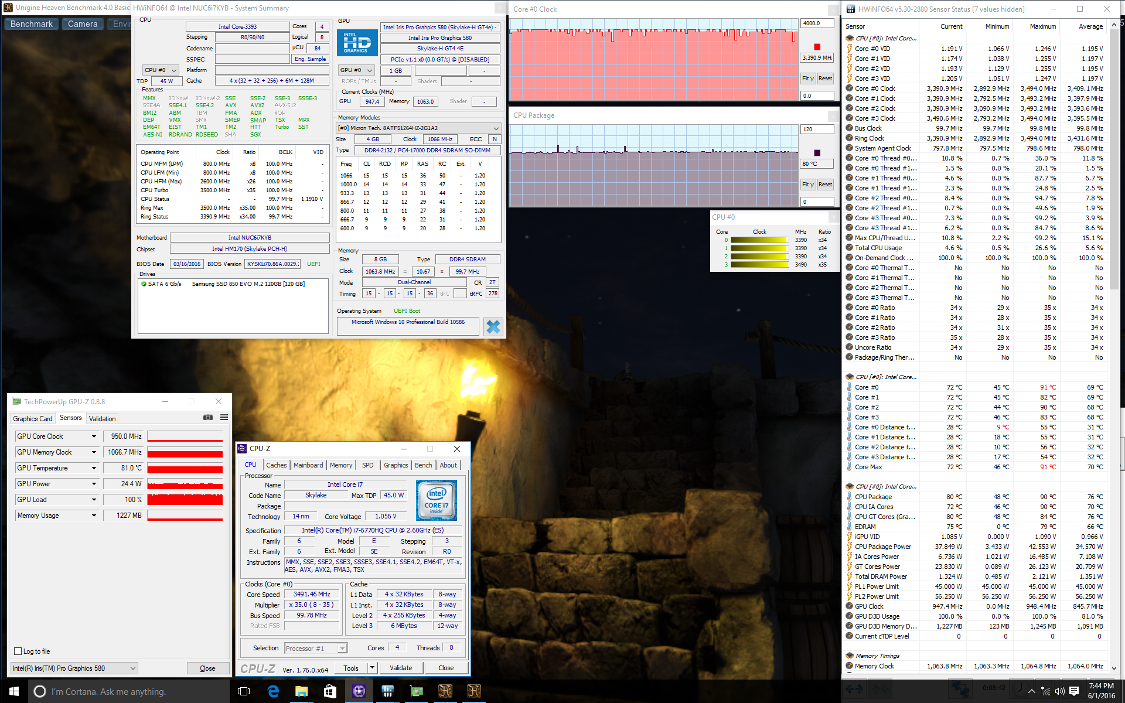The image size is (1125, 703).
Task: Click the Intel HD Graphics logo
Action: point(357,43)
